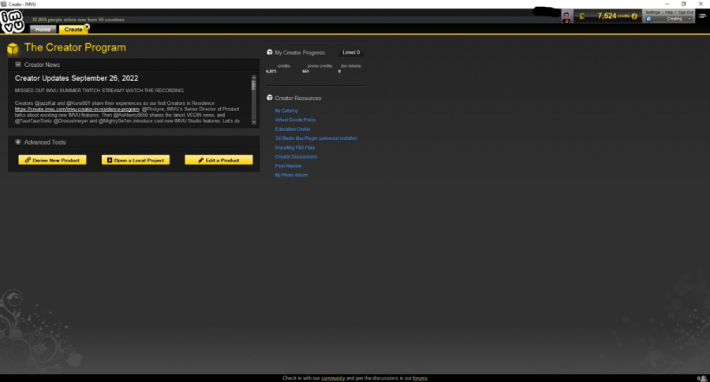Open the Help link in the top bar

[669, 12]
